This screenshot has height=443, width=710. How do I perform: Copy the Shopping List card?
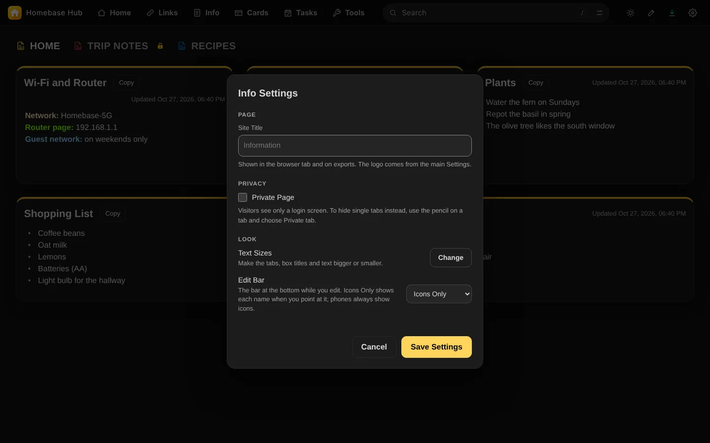112,214
